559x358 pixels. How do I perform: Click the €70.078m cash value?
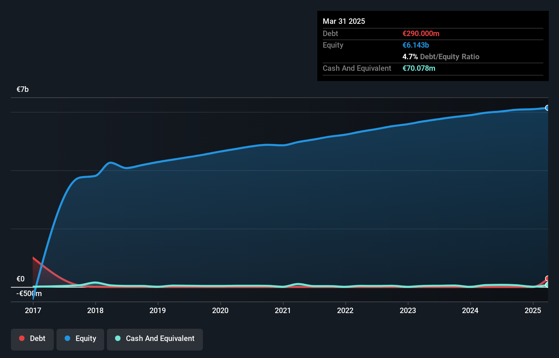point(419,68)
